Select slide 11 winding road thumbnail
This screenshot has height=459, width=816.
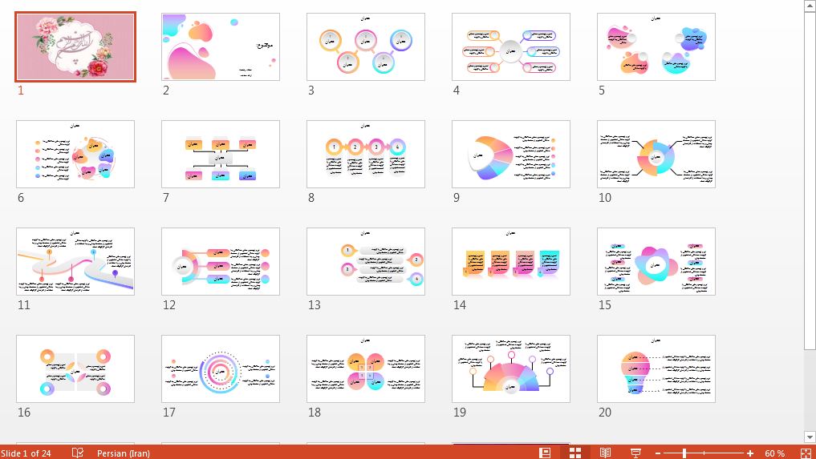pyautogui.click(x=75, y=261)
